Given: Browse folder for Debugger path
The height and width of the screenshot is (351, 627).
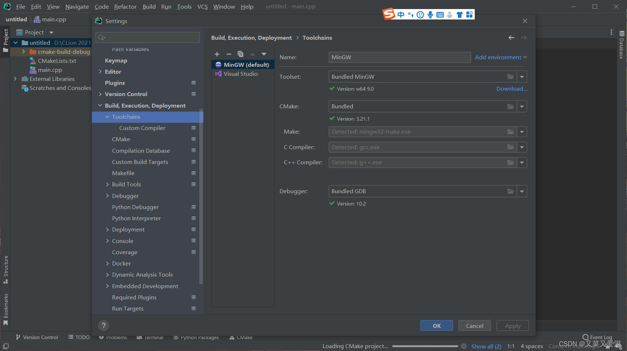Looking at the screenshot, I should [510, 191].
